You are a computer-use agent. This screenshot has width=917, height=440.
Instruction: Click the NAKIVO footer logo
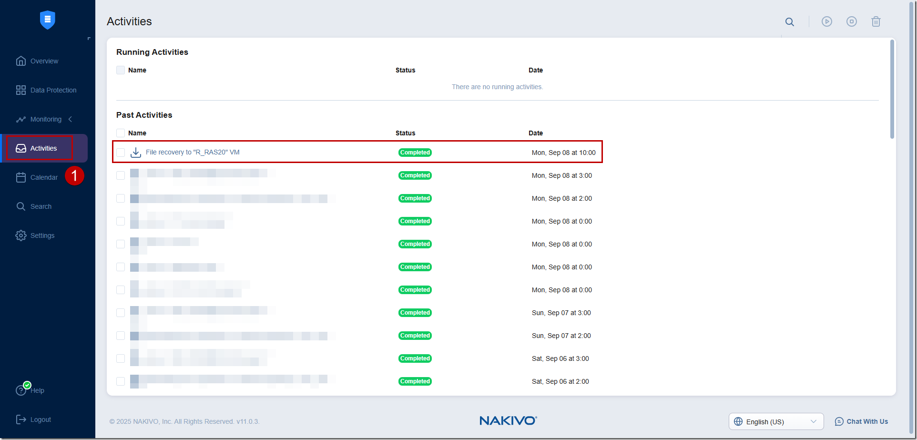coord(508,420)
